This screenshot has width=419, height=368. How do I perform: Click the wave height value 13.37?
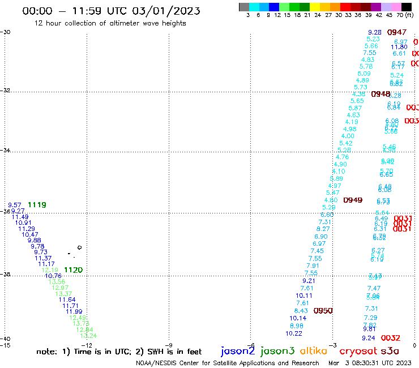[x=63, y=294]
